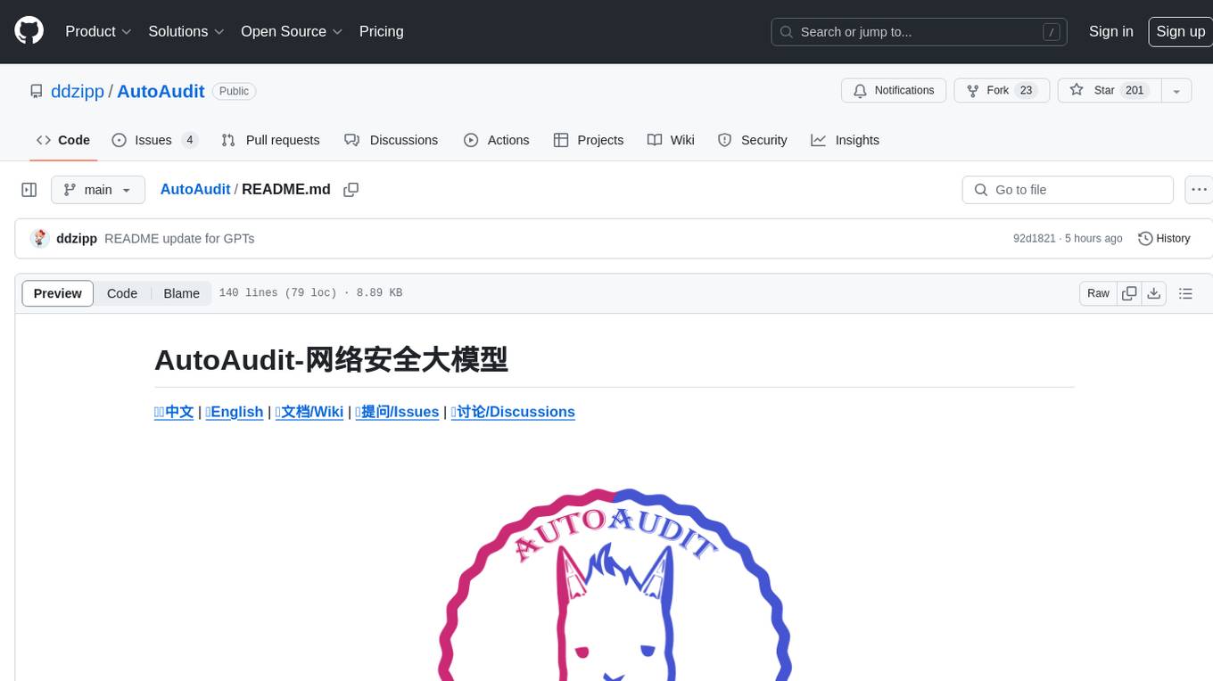Open the Actions tab

click(497, 140)
